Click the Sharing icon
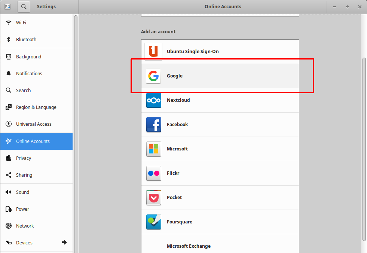 (x=9, y=175)
